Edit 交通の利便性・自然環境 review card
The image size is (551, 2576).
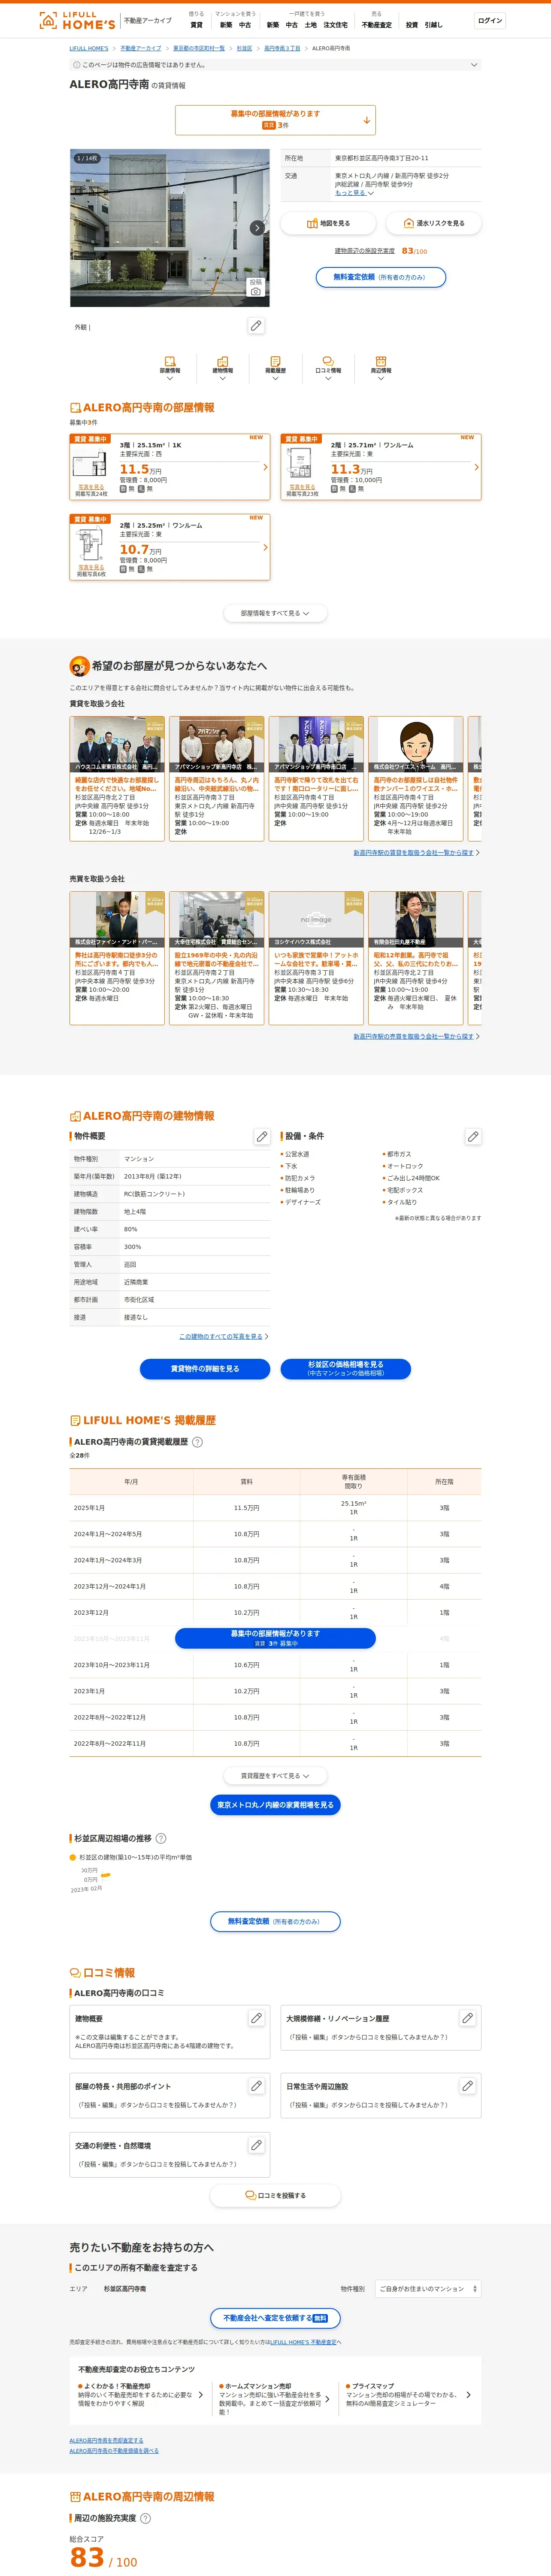tap(256, 2145)
